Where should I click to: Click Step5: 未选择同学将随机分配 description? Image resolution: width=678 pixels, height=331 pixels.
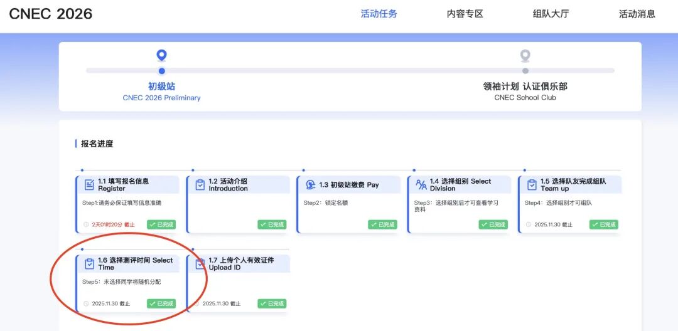click(x=122, y=282)
